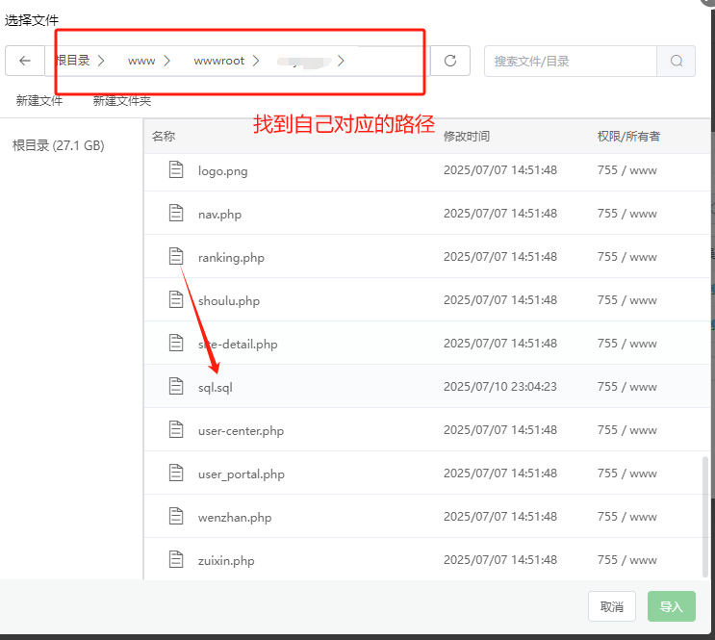Select the file user-center.php
This screenshot has width=715, height=640.
pos(241,430)
